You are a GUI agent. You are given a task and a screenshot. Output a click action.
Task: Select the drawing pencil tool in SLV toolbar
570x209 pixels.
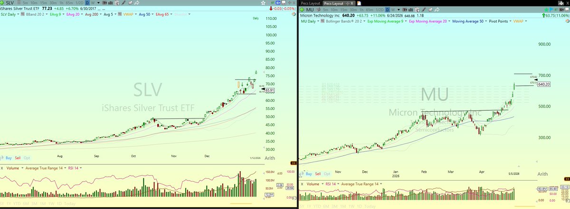[x=123, y=3]
